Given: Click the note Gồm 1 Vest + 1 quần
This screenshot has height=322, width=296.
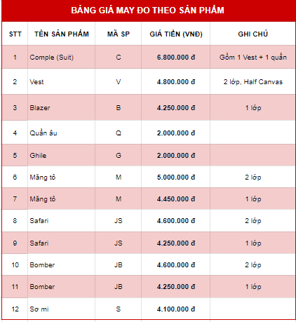Looking at the screenshot, I should click(x=253, y=58).
